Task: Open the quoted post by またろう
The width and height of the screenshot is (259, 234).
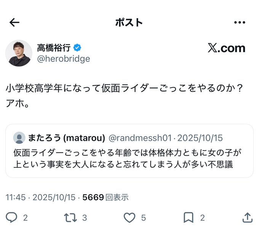Action: coord(129,158)
